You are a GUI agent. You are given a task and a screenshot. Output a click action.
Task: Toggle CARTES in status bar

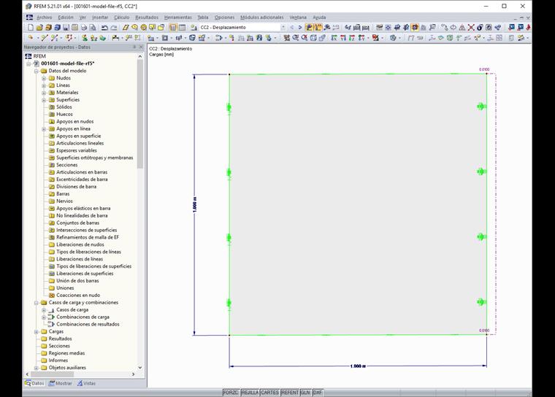(x=269, y=393)
